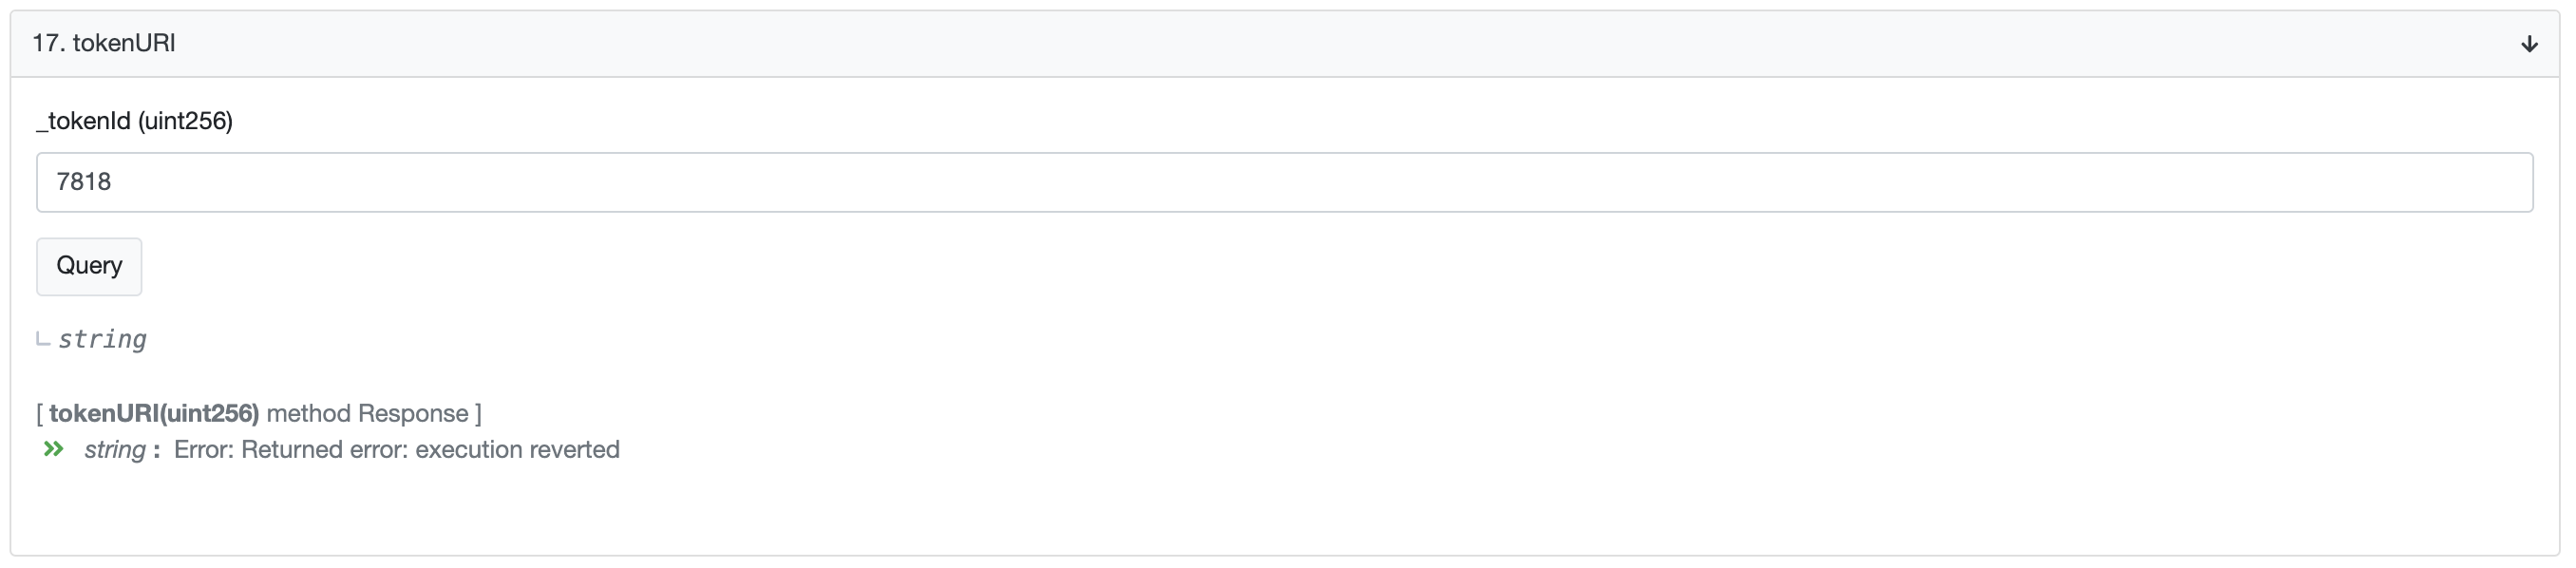Screen dimensions: 2576x568
Task: Click the output tree branch marker before string
Action: click(x=42, y=340)
